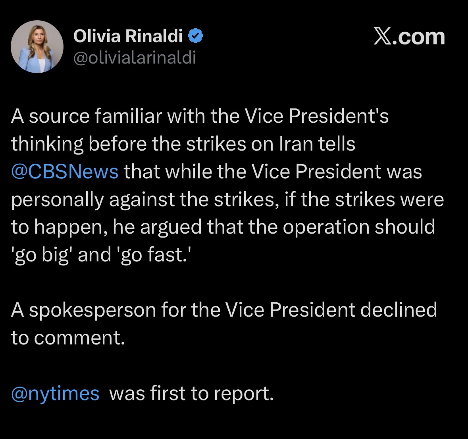Image resolution: width=468 pixels, height=439 pixels.
Task: Click the Olivia Rinaldi display name
Action: click(128, 37)
